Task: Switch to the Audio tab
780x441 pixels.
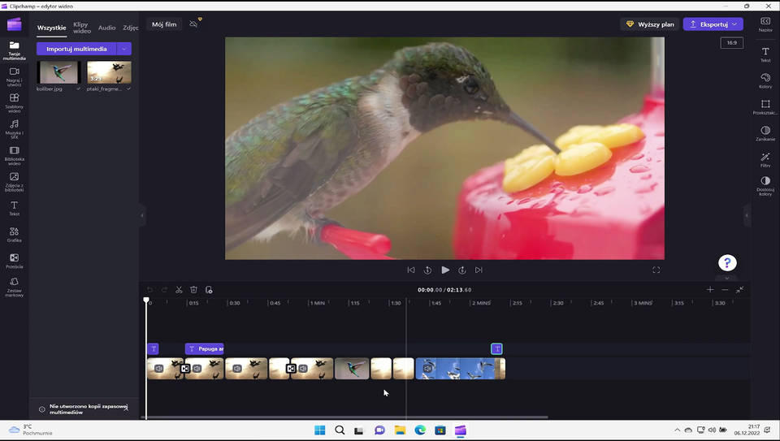Action: pos(106,28)
